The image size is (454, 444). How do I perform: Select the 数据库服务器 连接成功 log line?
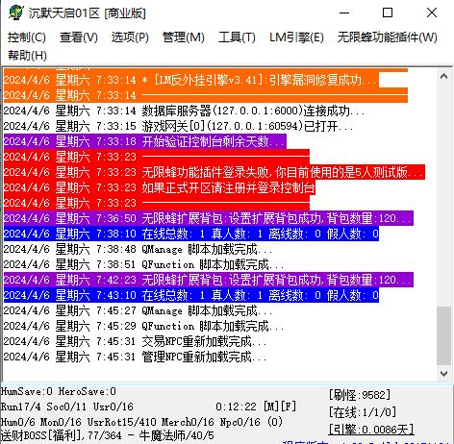tap(185, 111)
